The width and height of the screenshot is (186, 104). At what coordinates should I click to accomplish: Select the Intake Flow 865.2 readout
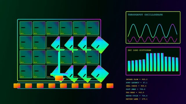coord(137,79)
